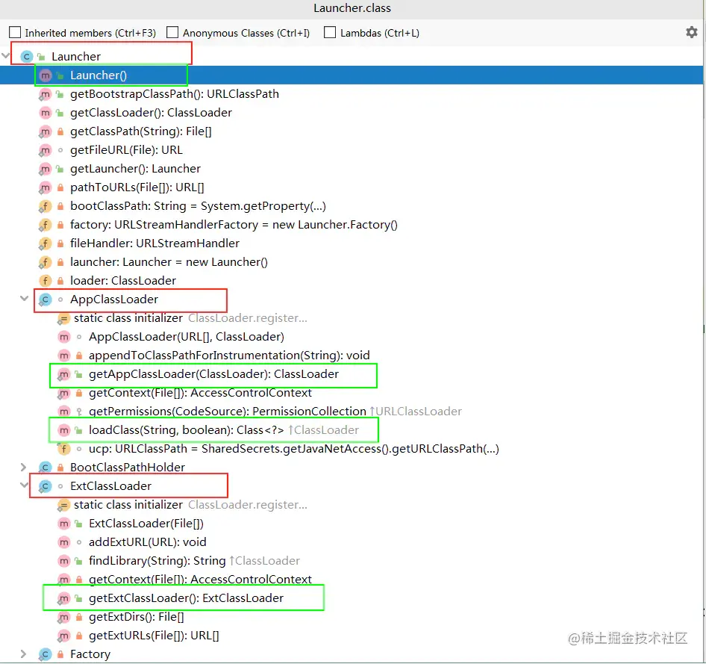Click the field icon beside ucp: URLClassPath
Screen dimensions: 706x664
[64, 449]
